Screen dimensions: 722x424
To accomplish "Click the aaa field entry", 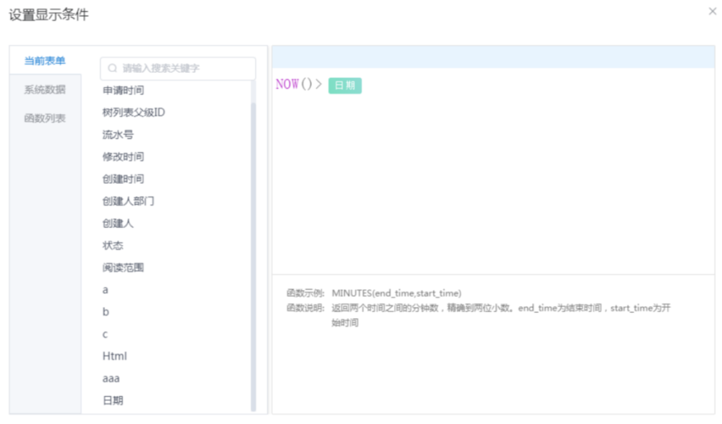I will click(x=111, y=378).
